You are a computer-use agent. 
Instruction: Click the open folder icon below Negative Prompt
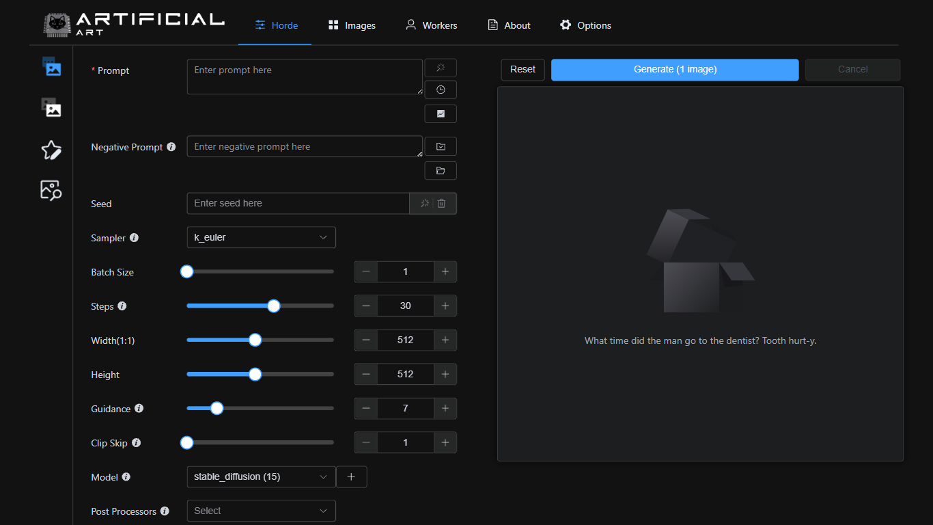441,170
